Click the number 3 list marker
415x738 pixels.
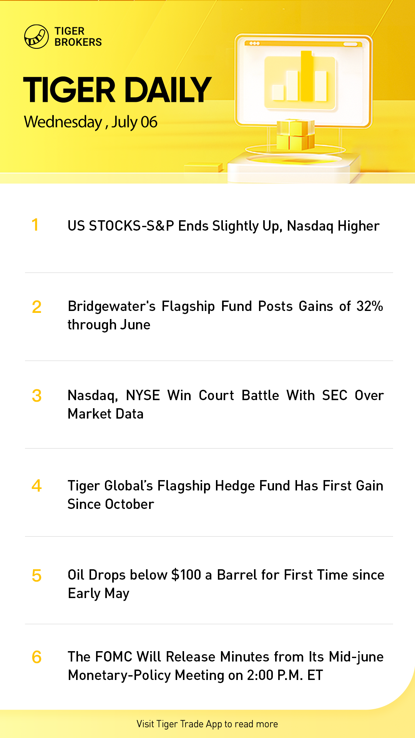(37, 396)
